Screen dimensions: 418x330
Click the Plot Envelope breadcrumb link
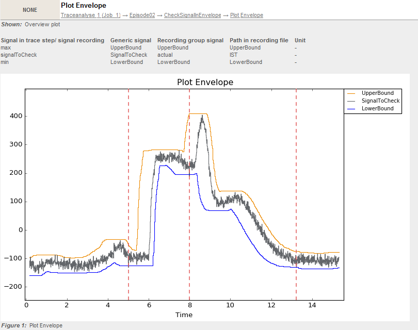247,15
